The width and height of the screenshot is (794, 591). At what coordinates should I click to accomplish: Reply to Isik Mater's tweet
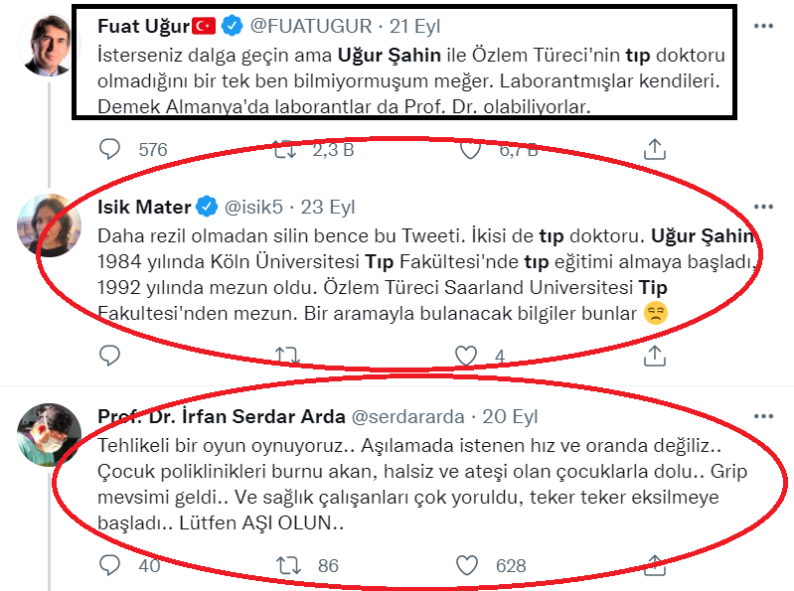tap(110, 356)
